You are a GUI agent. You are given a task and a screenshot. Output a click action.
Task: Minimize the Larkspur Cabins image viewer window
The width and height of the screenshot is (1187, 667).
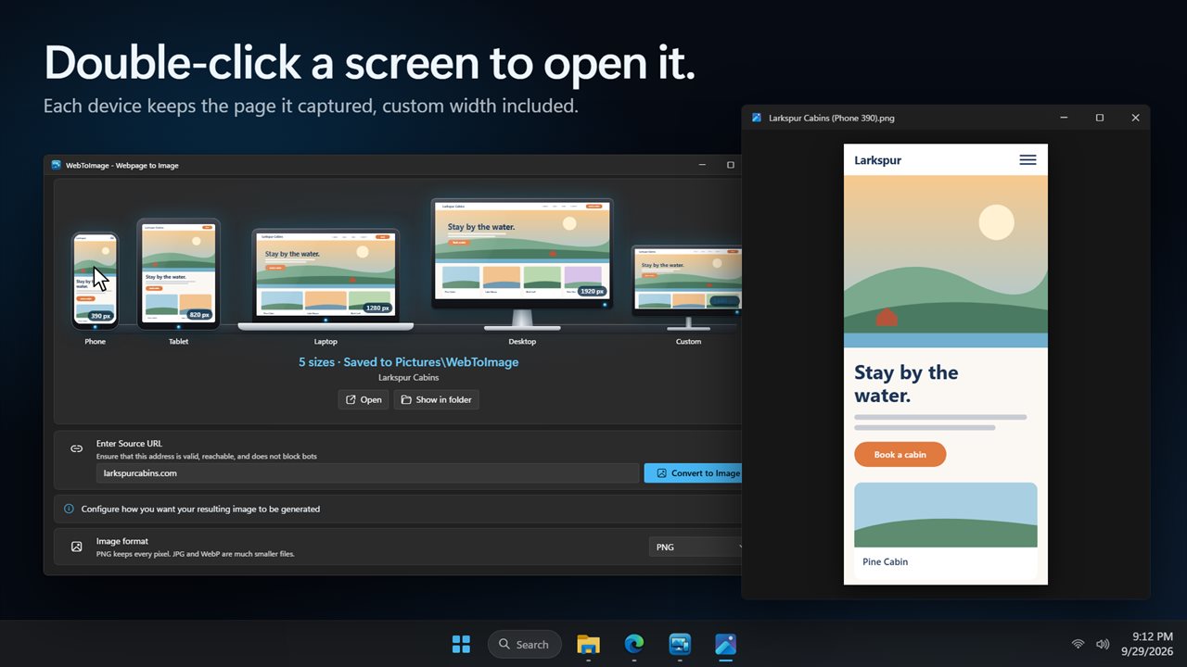1064,118
